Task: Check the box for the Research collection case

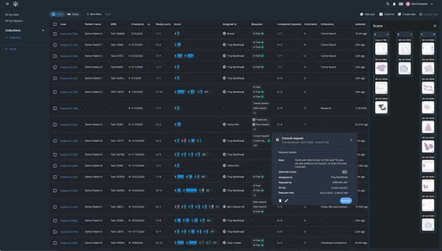Action: click(55, 108)
